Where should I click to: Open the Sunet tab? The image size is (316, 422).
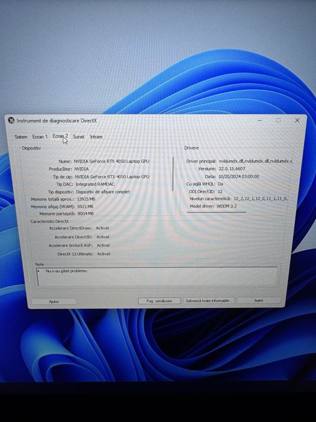pos(79,137)
